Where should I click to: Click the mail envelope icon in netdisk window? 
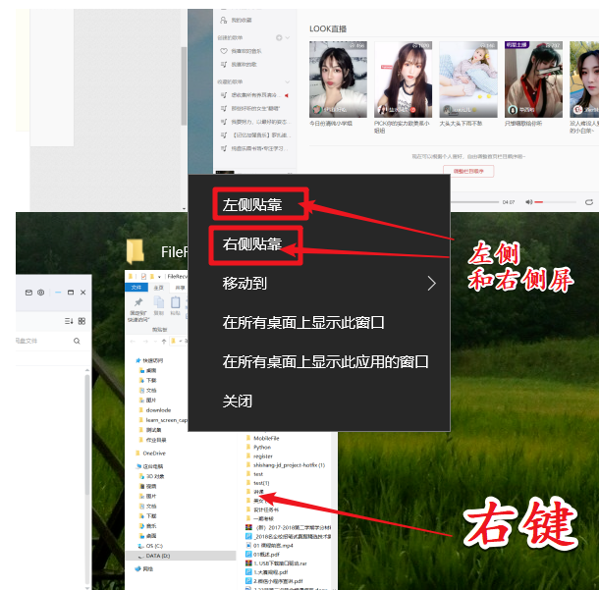(x=28, y=293)
